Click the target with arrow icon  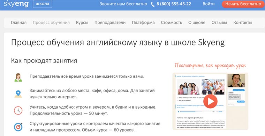click(x=18, y=127)
